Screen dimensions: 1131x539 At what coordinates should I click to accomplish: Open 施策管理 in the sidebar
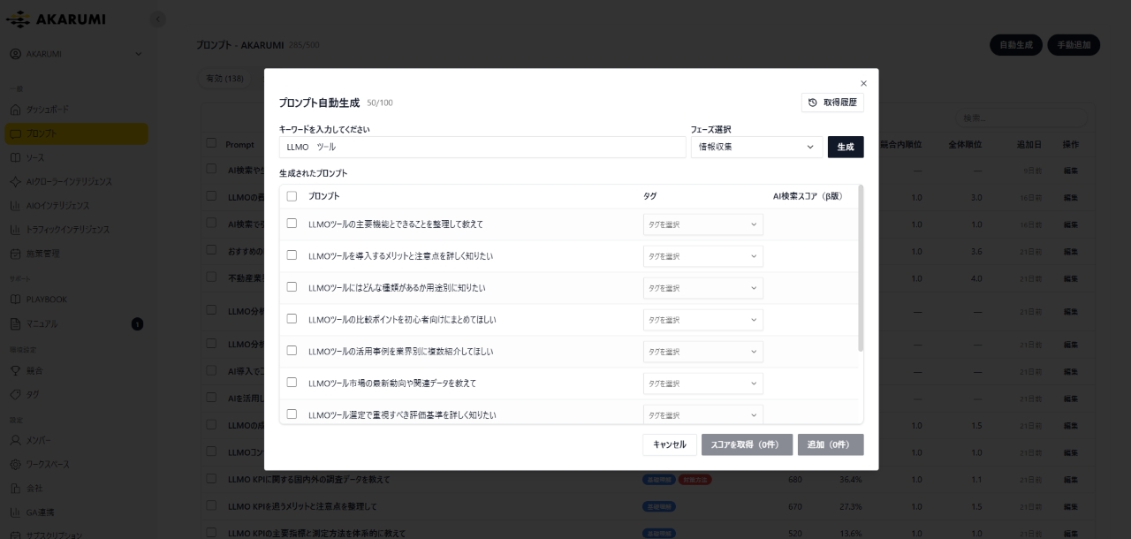point(76,254)
